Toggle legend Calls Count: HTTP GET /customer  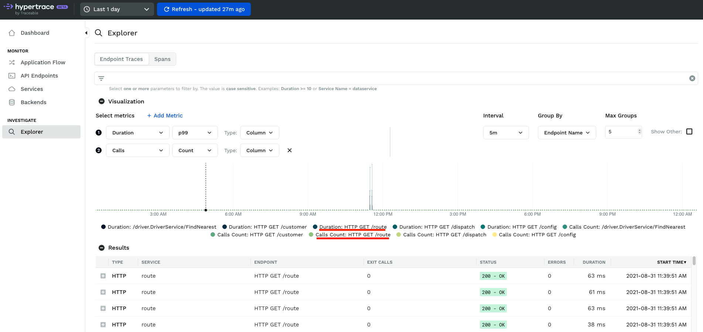pyautogui.click(x=257, y=235)
